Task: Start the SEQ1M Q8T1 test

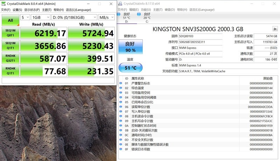Action: (10, 33)
